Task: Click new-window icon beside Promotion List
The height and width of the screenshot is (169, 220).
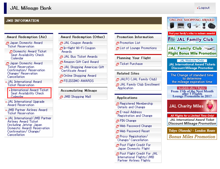Action: [117, 43]
